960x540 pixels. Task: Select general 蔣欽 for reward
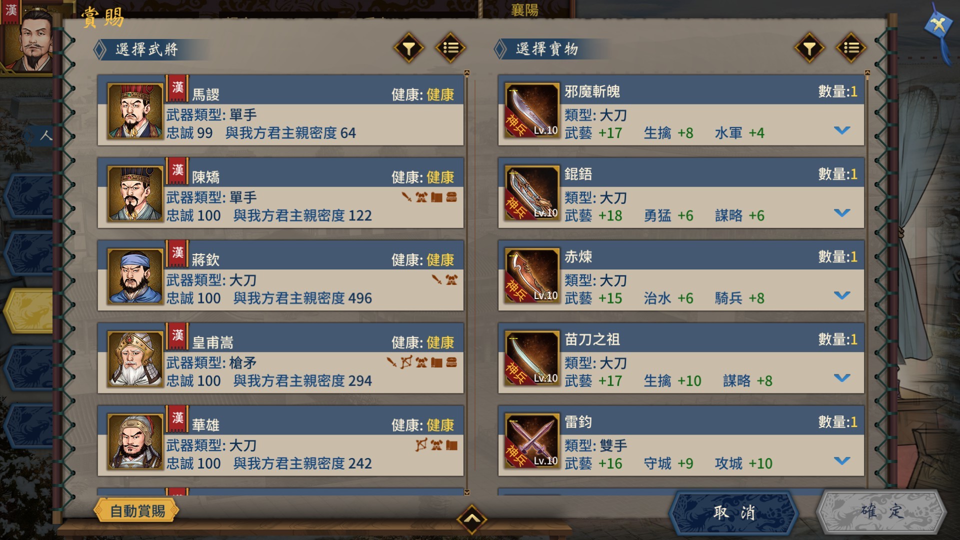(280, 275)
